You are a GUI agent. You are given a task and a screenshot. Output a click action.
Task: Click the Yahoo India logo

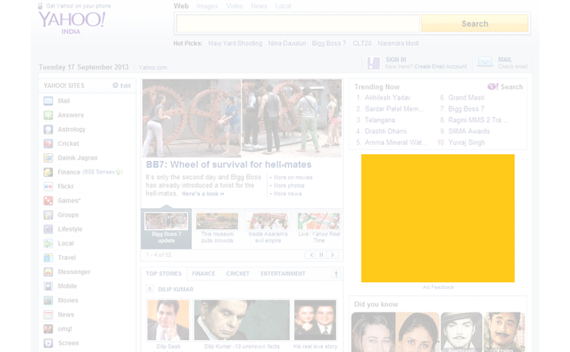(72, 22)
